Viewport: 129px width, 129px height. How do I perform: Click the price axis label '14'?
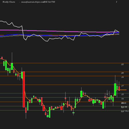point(123,99)
